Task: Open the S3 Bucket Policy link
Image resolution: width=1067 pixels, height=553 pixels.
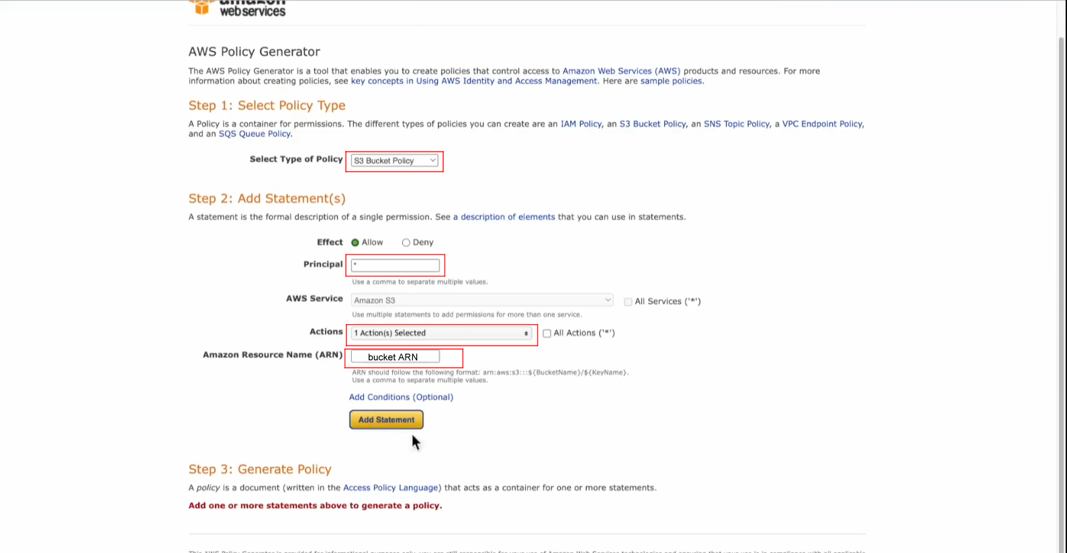Action: pyautogui.click(x=653, y=124)
